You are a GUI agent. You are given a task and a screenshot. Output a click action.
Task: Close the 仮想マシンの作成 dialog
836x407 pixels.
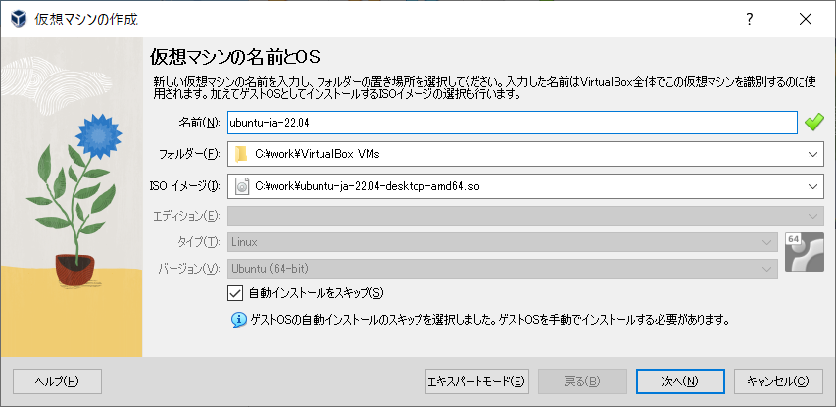click(x=806, y=20)
